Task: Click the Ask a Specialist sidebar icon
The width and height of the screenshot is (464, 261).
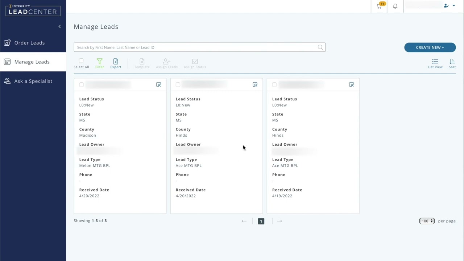Action: [7, 81]
